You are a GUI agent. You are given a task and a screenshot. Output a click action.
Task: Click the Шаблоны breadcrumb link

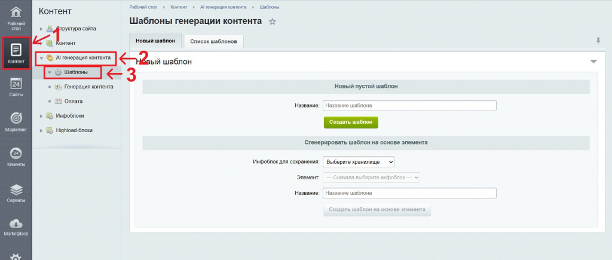pos(270,7)
